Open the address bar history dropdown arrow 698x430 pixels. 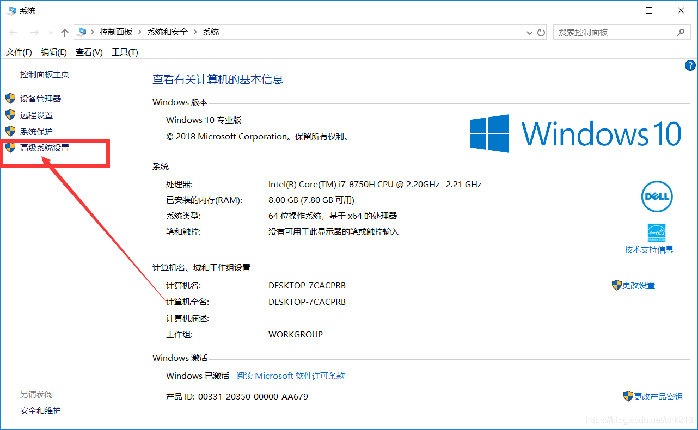(x=530, y=33)
